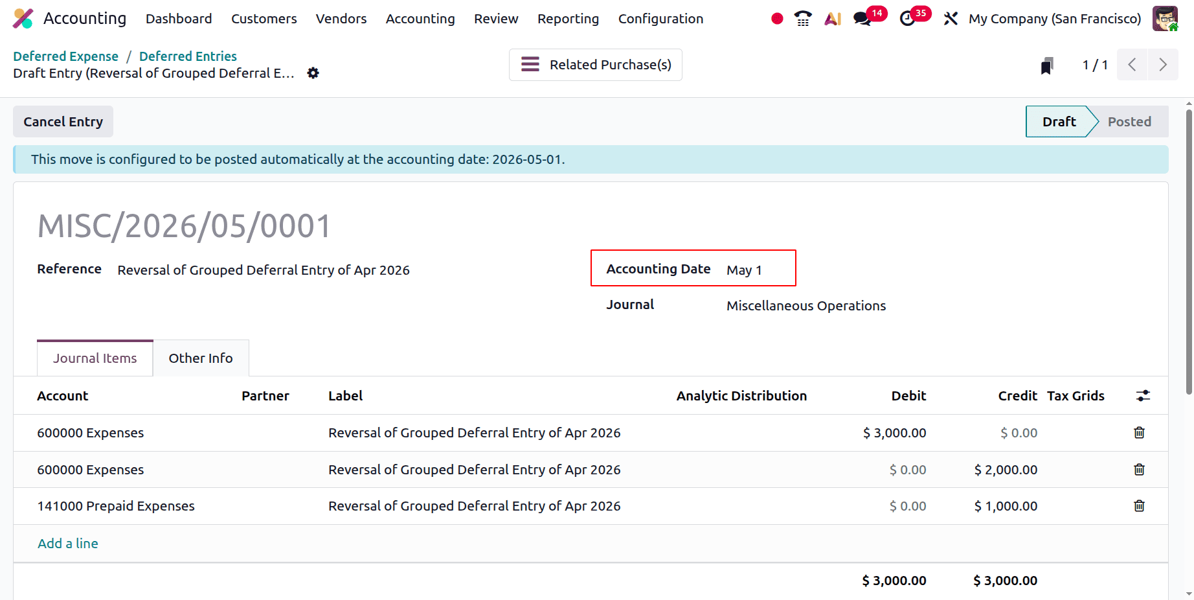Click the Credit column header

coord(1017,396)
